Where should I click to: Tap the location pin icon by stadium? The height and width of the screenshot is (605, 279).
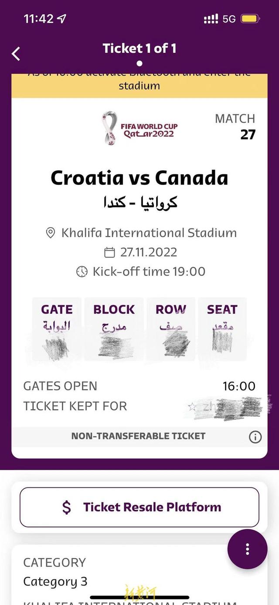tap(51, 233)
